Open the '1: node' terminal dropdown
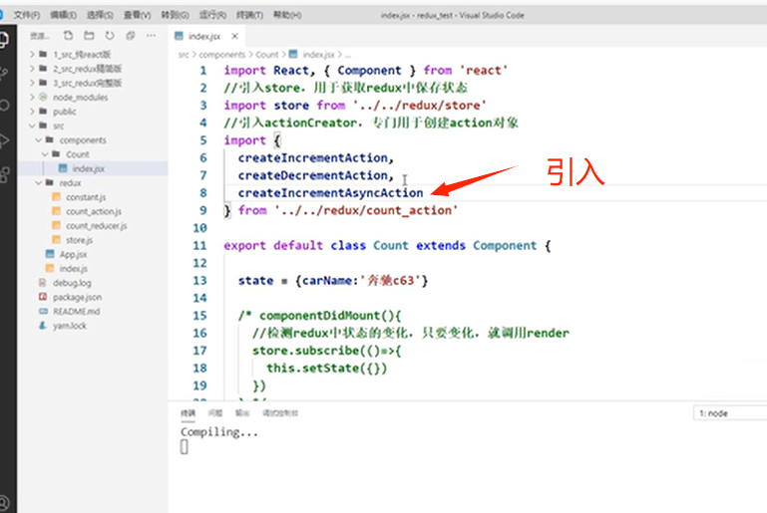Image resolution: width=767 pixels, height=513 pixels. [730, 413]
